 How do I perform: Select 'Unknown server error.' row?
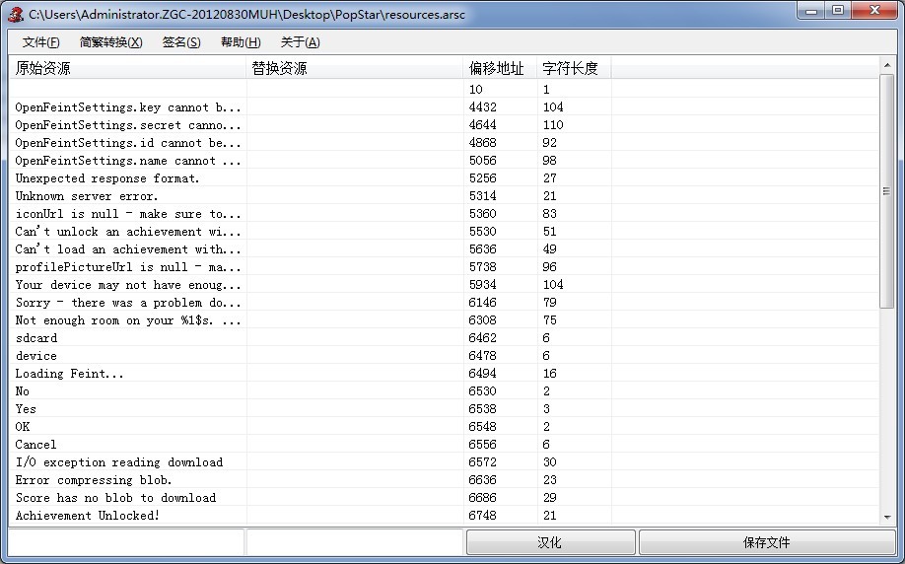click(x=444, y=195)
